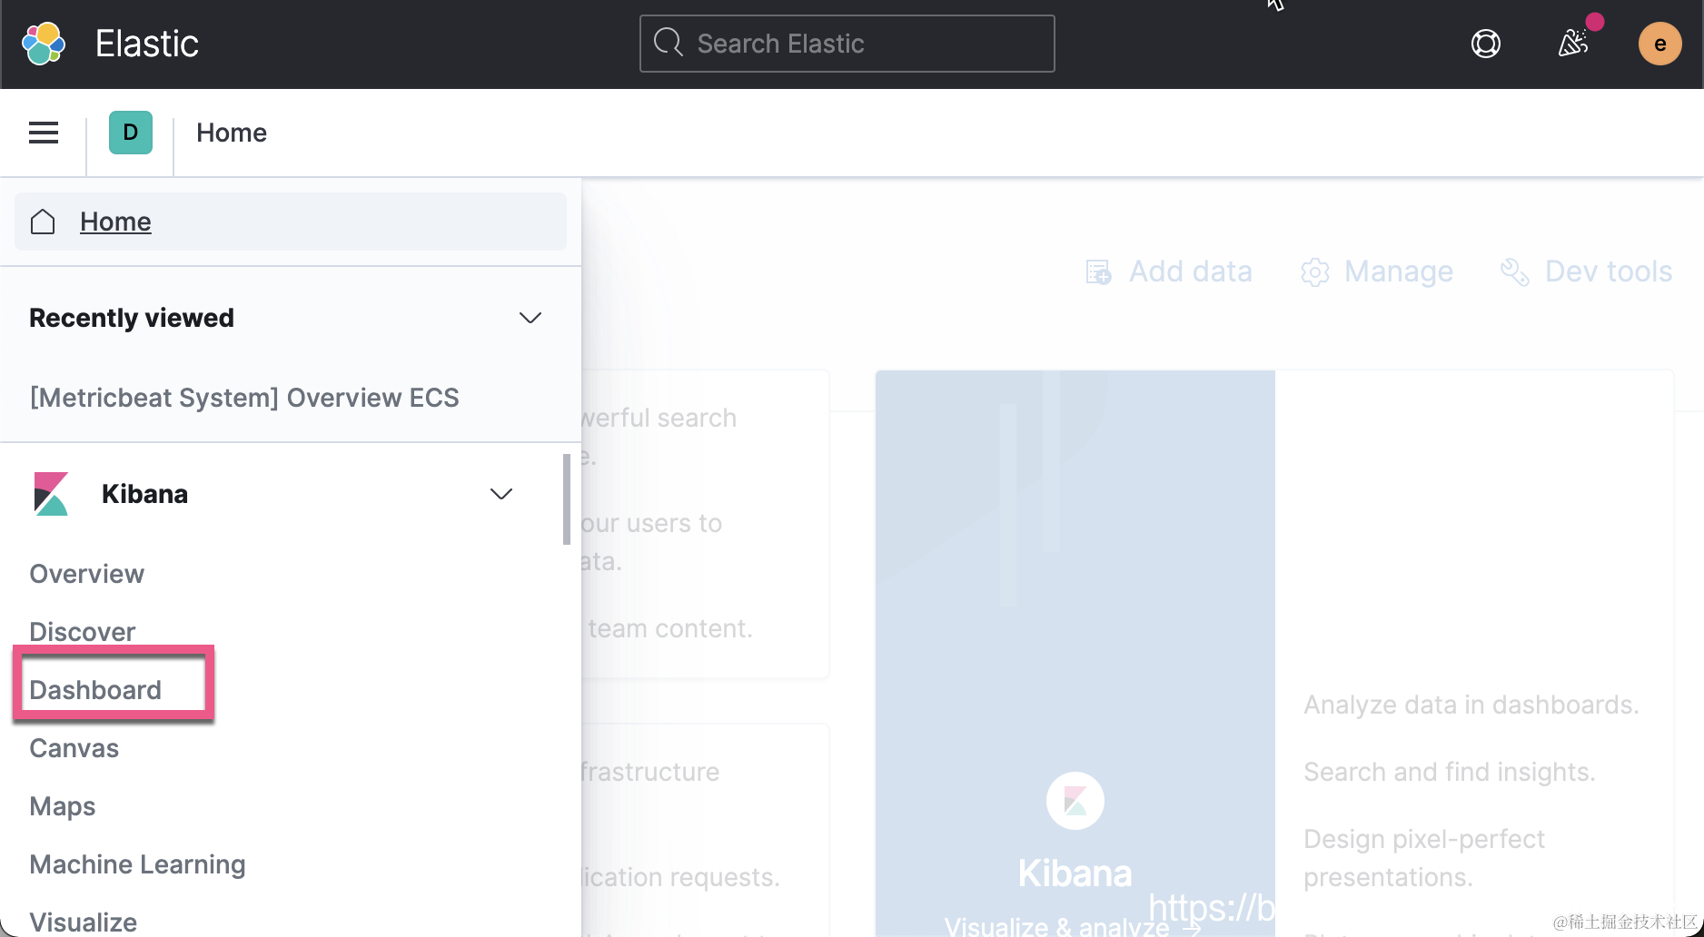Click the Manage link

tap(1398, 271)
